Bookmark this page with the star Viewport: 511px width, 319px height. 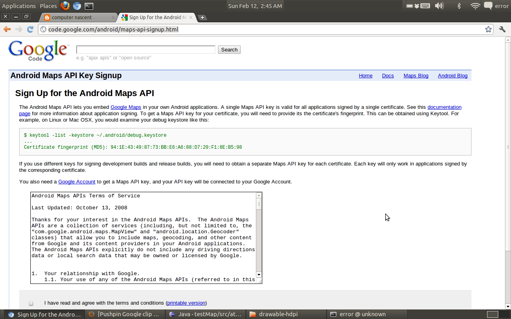(488, 29)
